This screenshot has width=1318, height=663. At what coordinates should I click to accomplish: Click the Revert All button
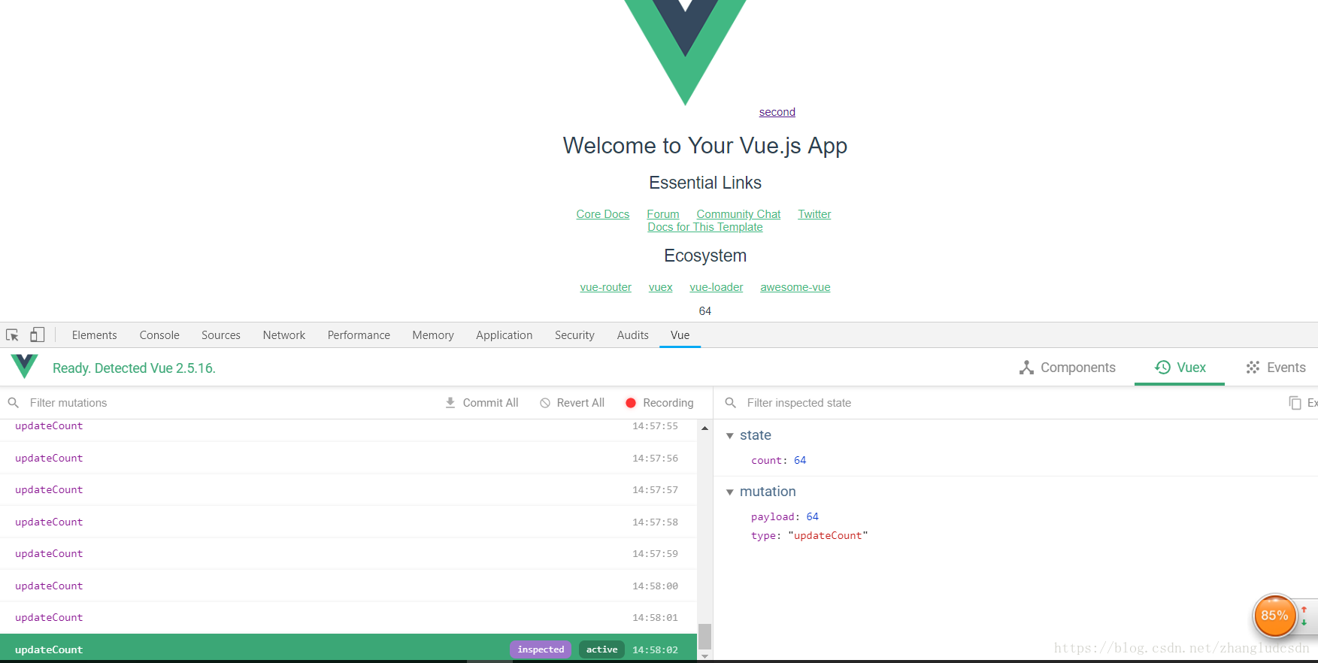tap(572, 403)
